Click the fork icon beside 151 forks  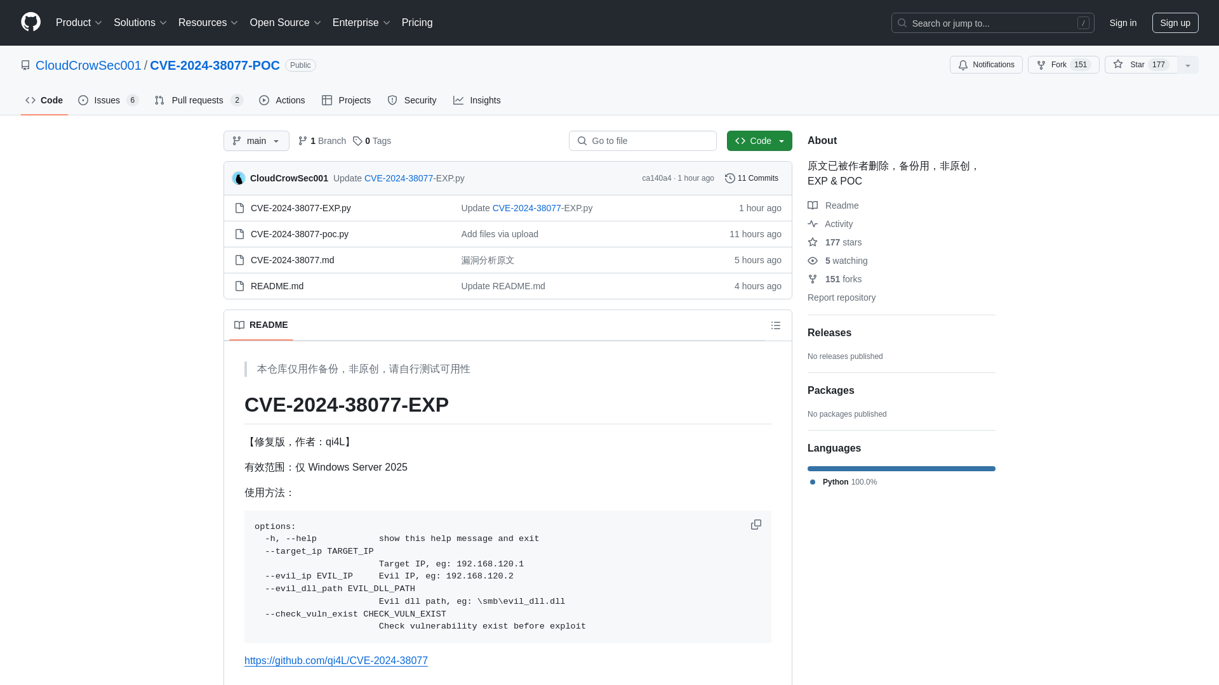(x=813, y=279)
